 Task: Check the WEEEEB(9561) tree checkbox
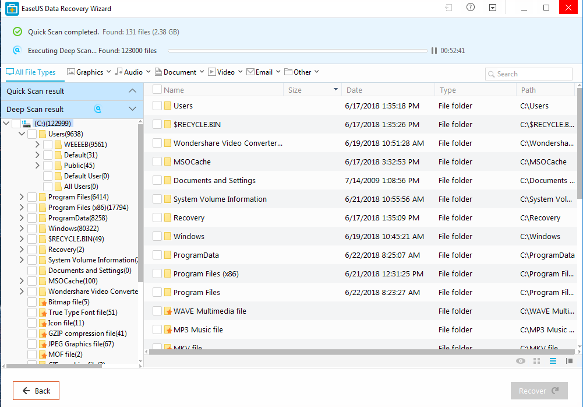coord(48,145)
